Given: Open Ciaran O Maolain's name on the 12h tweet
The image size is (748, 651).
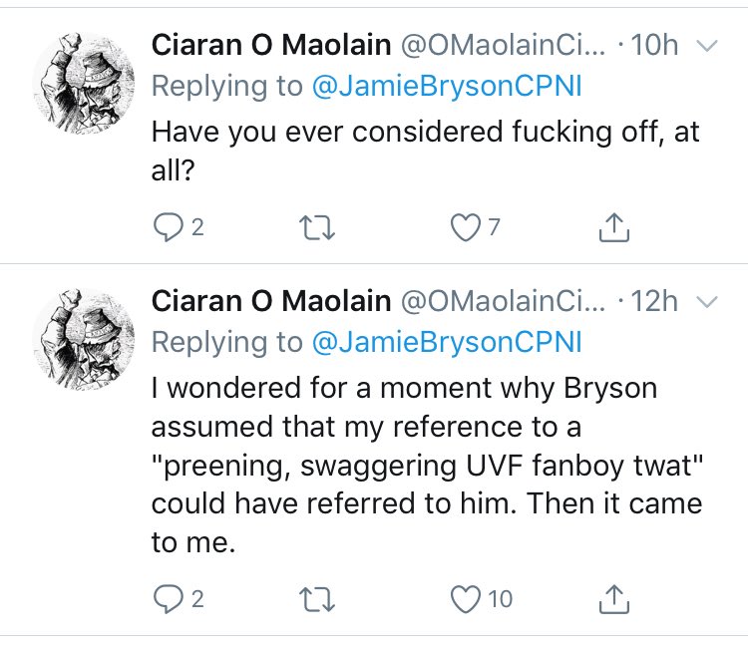Looking at the screenshot, I should coord(268,299).
